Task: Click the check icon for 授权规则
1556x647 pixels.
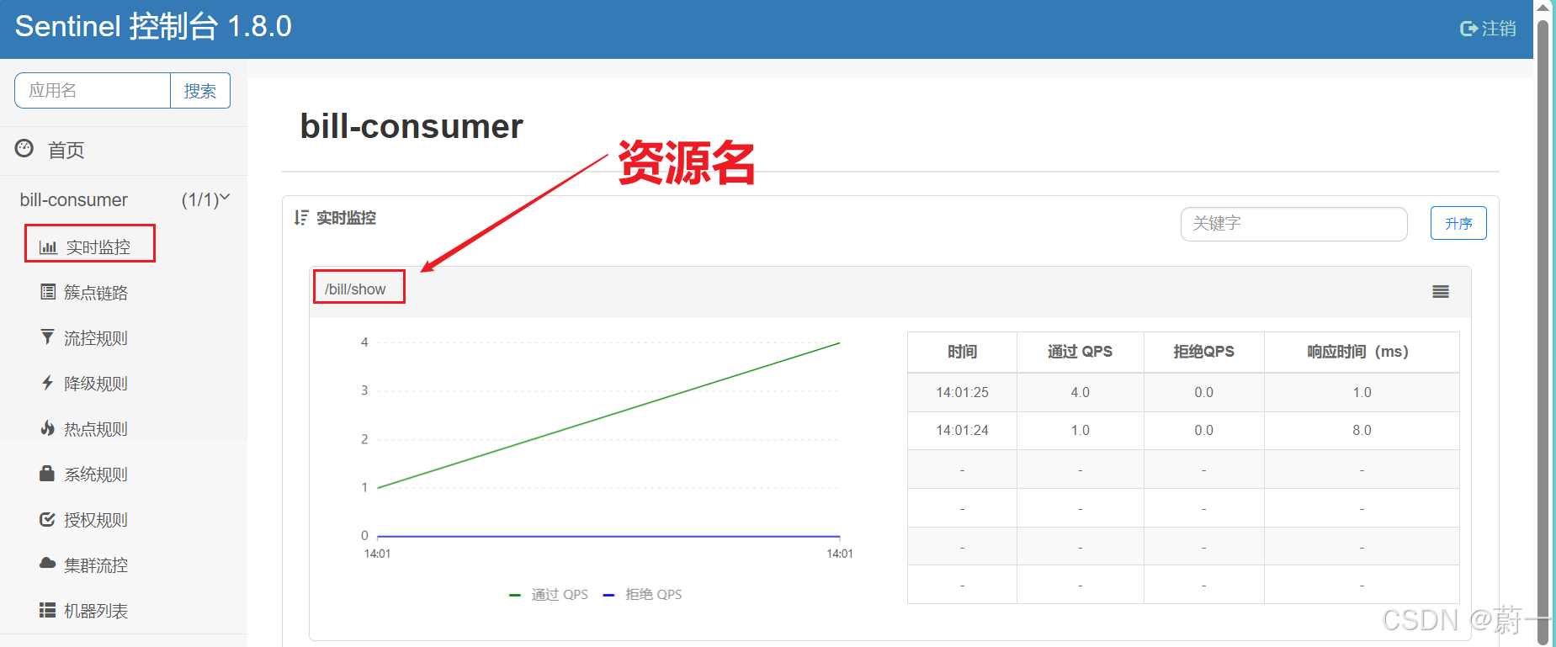Action: (x=47, y=519)
